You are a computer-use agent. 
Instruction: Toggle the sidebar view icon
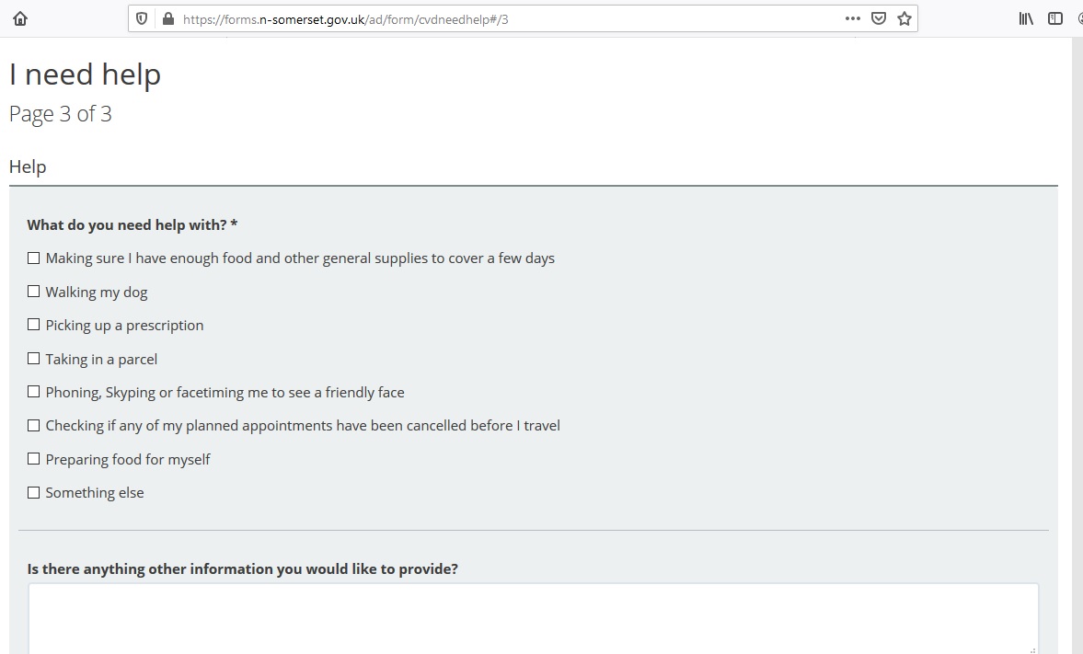[1055, 18]
